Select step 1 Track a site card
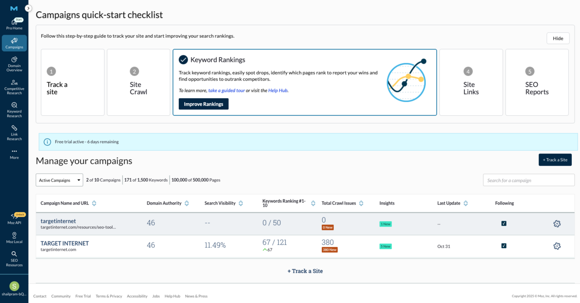This screenshot has height=303, width=580. coord(72,82)
